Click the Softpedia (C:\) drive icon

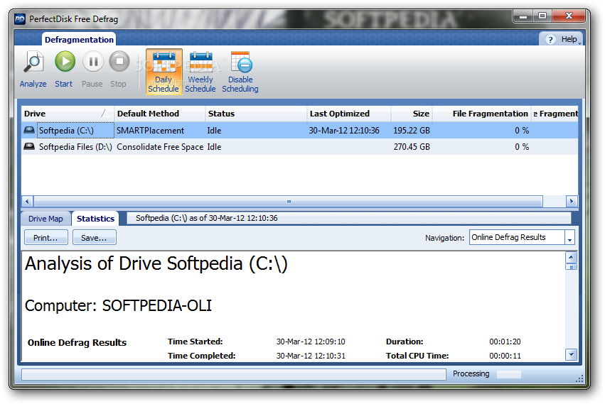click(29, 130)
